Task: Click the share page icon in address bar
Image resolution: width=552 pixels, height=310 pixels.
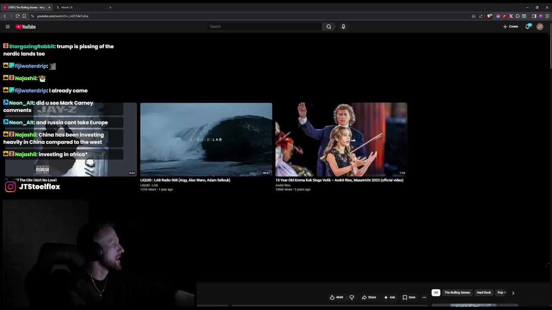Action: tap(481, 16)
